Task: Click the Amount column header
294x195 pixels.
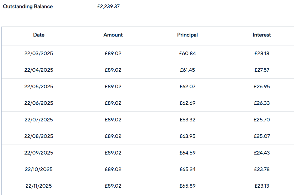Action: click(113, 35)
